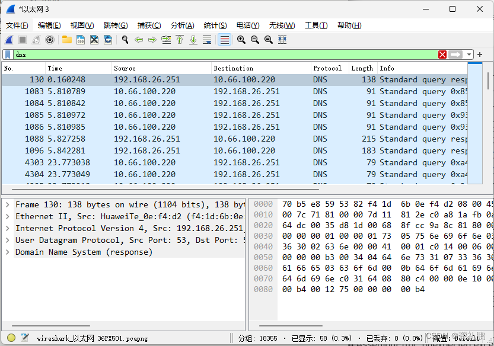The height and width of the screenshot is (346, 494).
Task: Expand the Ethernet II tree node
Action: (8, 217)
